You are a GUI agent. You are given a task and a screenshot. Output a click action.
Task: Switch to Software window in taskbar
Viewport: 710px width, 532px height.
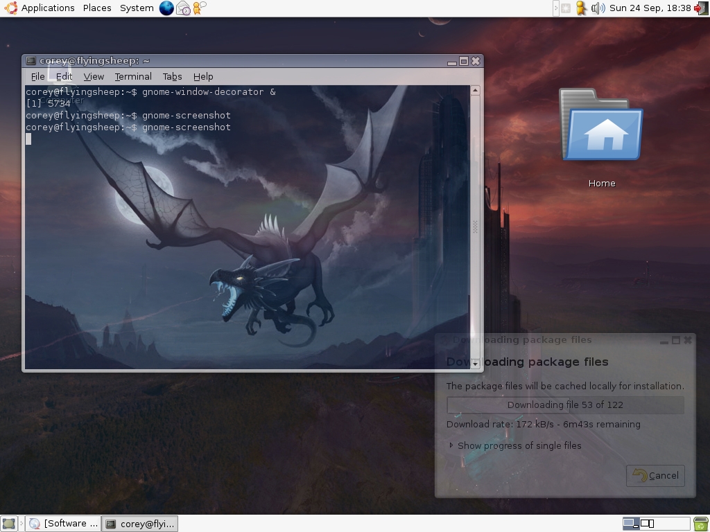(x=64, y=524)
